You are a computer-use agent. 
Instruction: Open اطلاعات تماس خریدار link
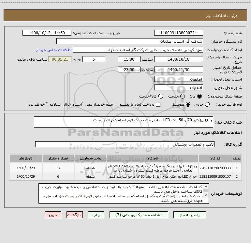pyautogui.click(x=54, y=50)
